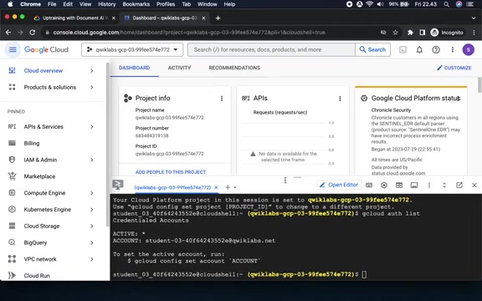Click macOS Wi-Fi status icon

(370, 4)
